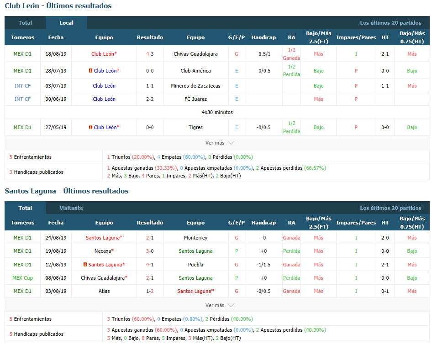Click HT score 2-0 on Monterrey row
432x344 pixels.
coord(385,238)
